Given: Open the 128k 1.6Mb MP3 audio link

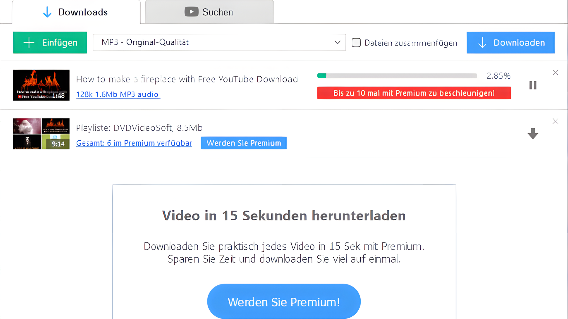Looking at the screenshot, I should click(x=118, y=94).
